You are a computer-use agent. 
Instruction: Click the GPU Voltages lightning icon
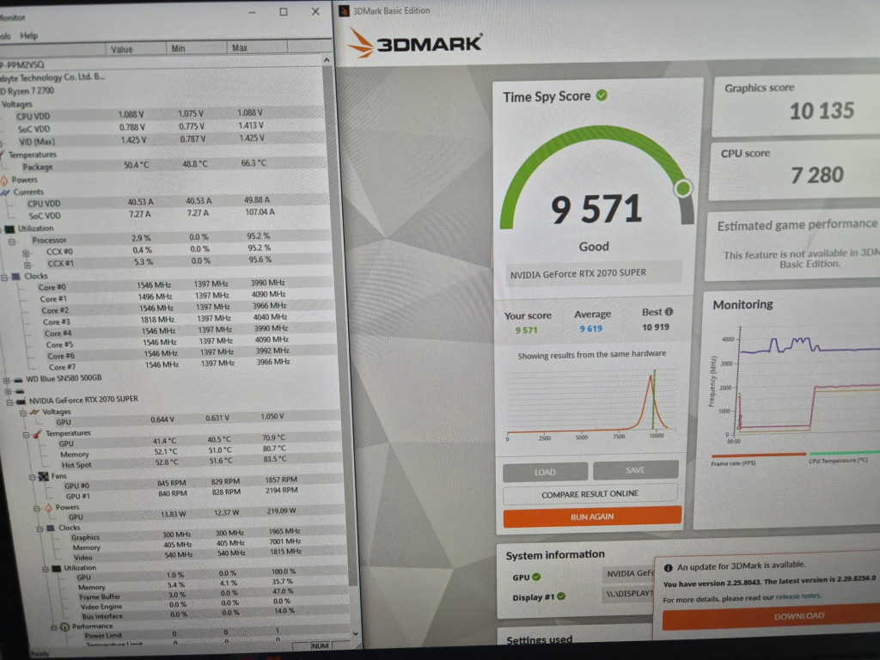pos(34,412)
